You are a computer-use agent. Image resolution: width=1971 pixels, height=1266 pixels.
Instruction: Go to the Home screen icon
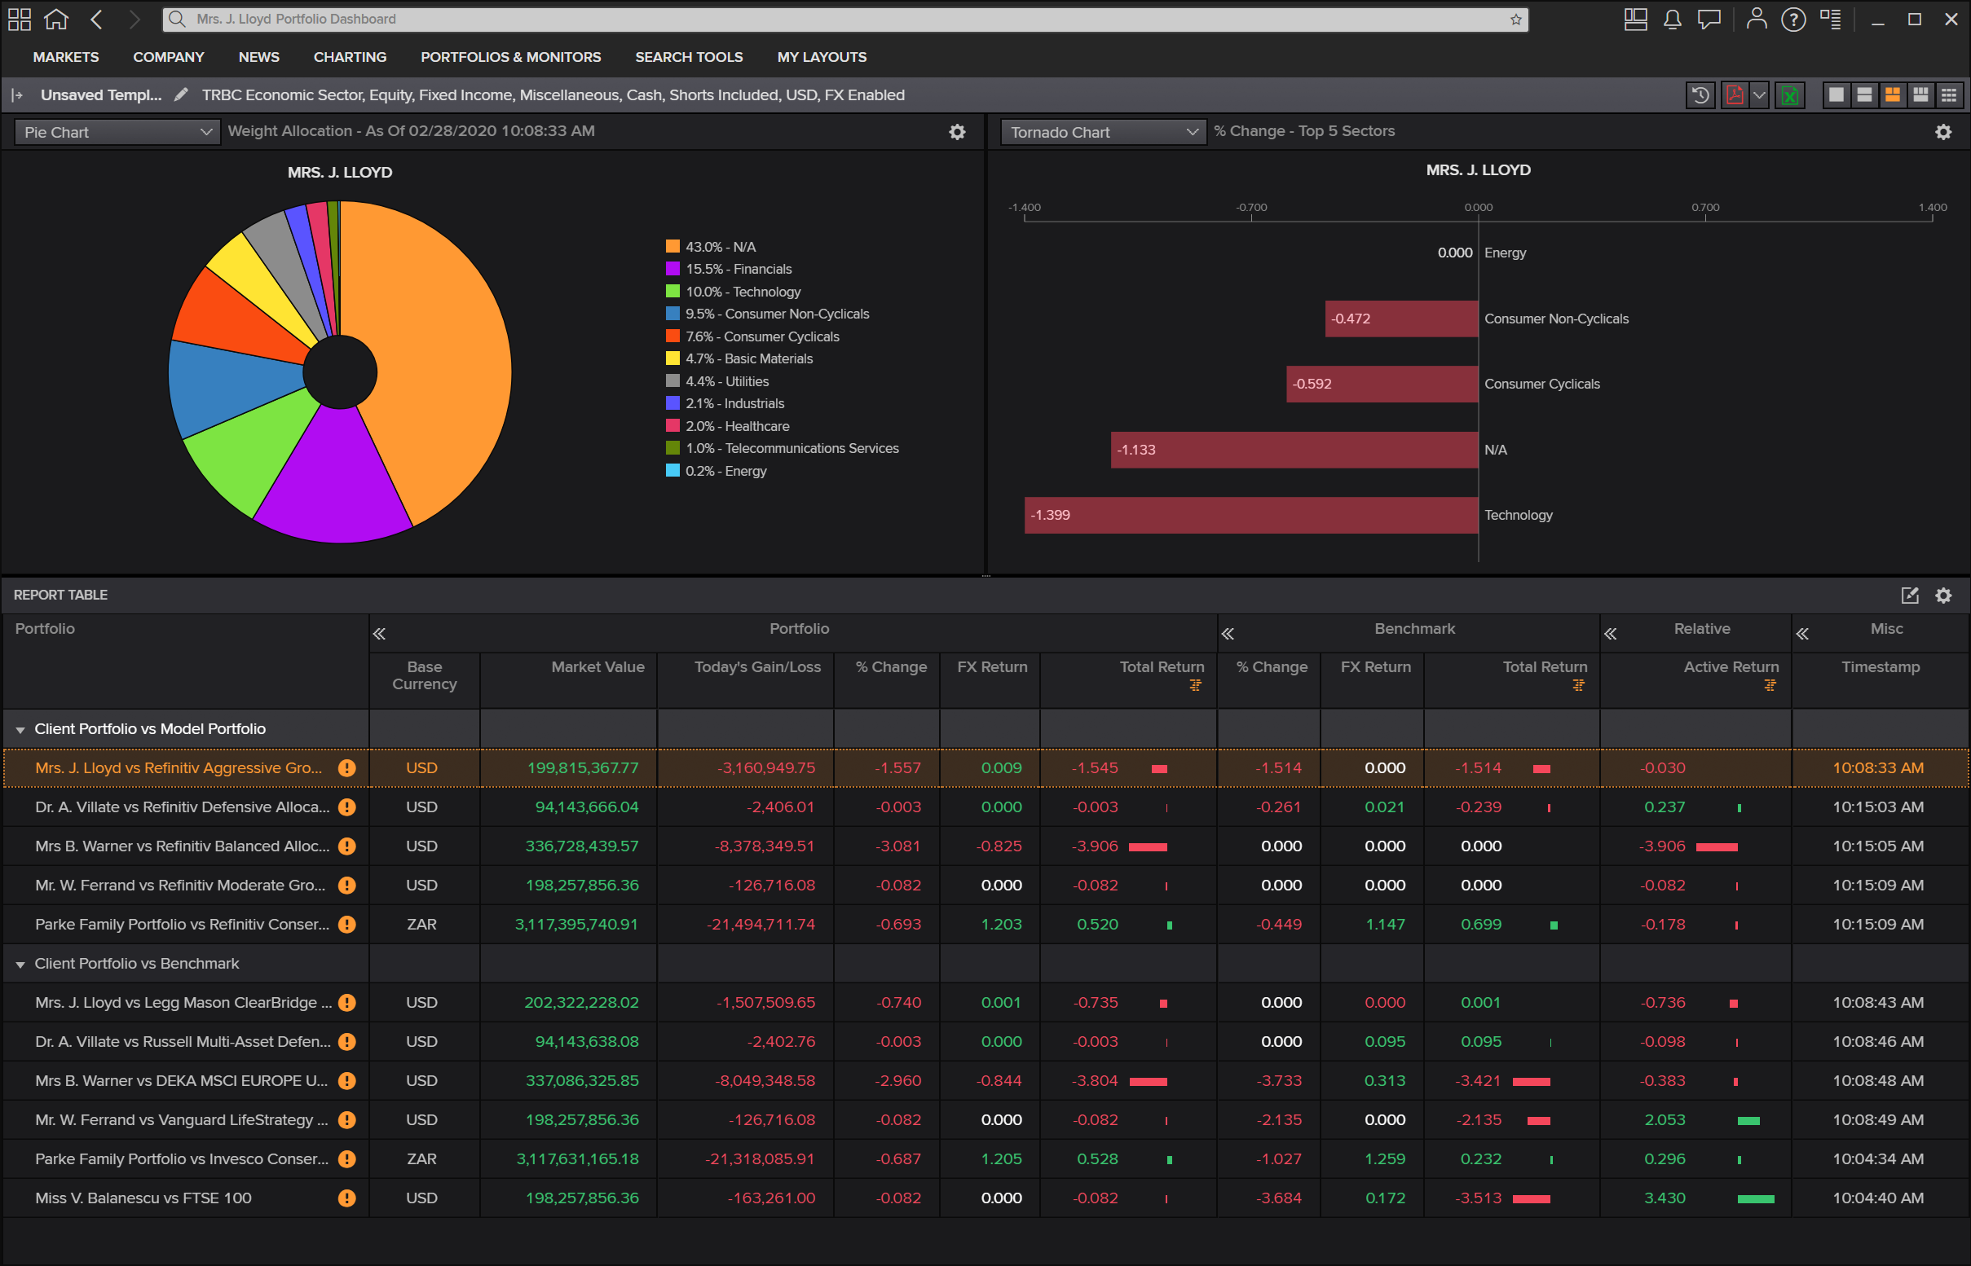coord(56,19)
